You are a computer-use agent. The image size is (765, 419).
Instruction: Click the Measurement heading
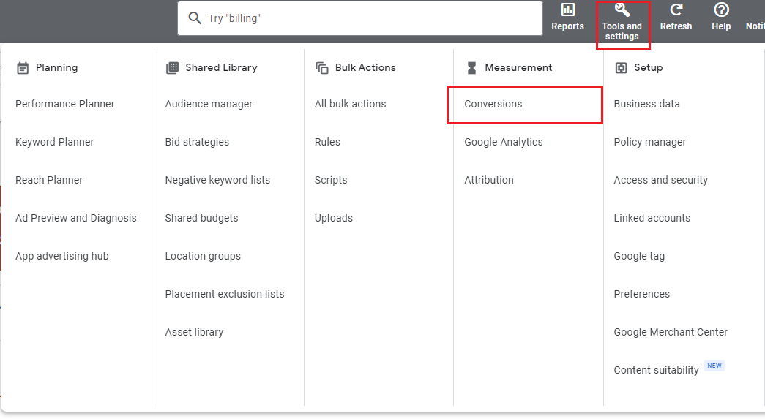coord(518,68)
